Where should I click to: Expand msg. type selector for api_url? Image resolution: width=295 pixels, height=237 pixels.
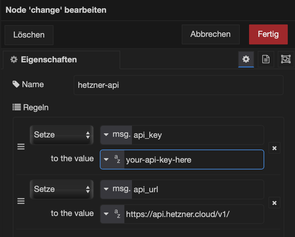pyautogui.click(x=116, y=189)
